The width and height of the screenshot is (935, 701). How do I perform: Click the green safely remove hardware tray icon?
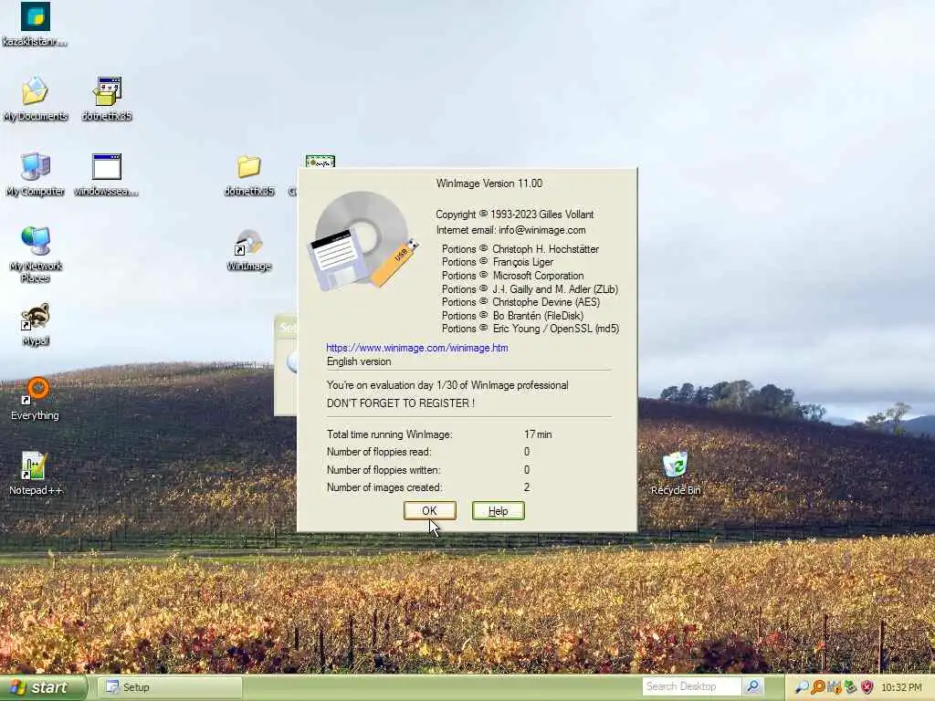850,687
